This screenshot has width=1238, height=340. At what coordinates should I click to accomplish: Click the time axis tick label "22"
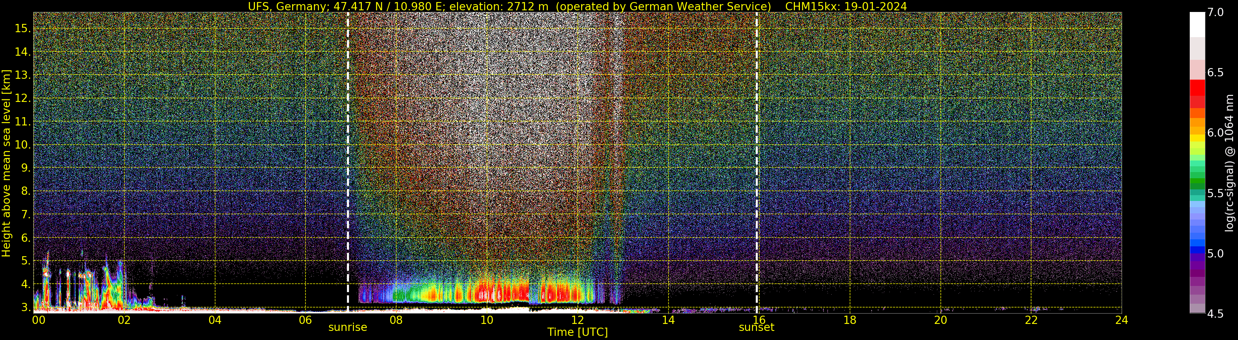coord(1031,320)
